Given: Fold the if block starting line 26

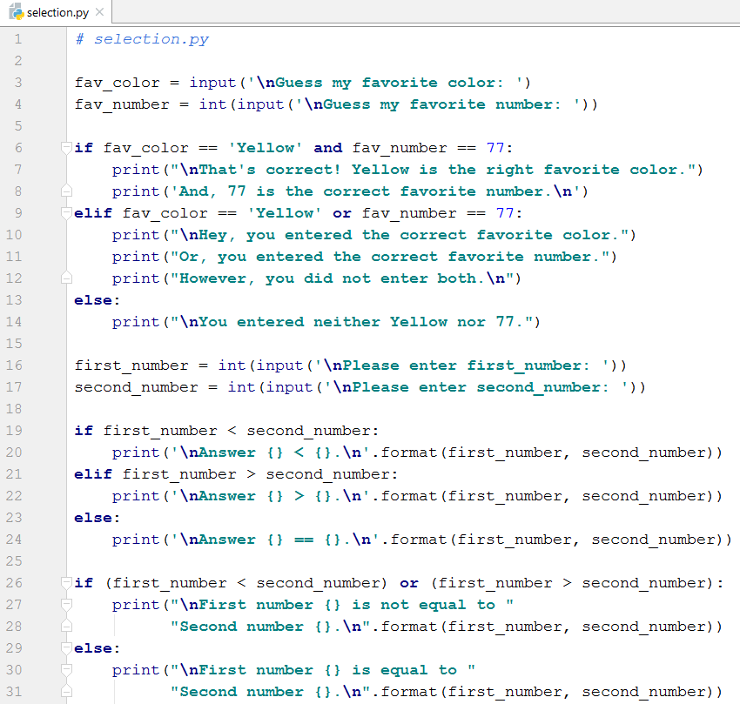Looking at the screenshot, I should point(66,583).
